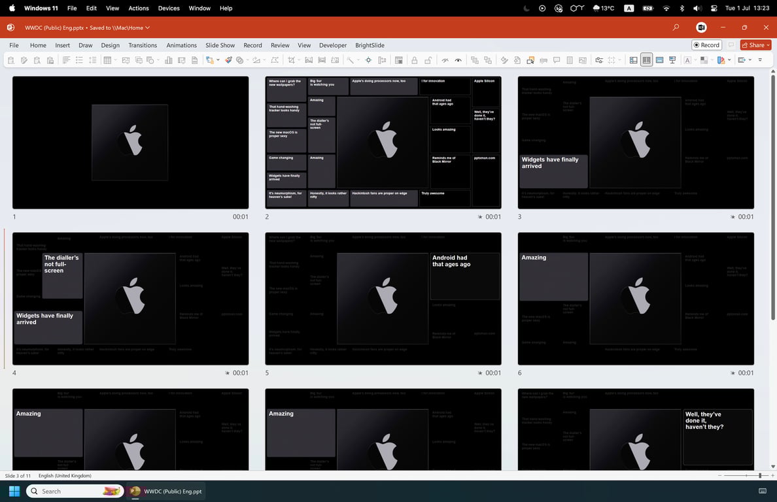
Task: Click the Insert Picture icon beside Table
Action: 126,60
